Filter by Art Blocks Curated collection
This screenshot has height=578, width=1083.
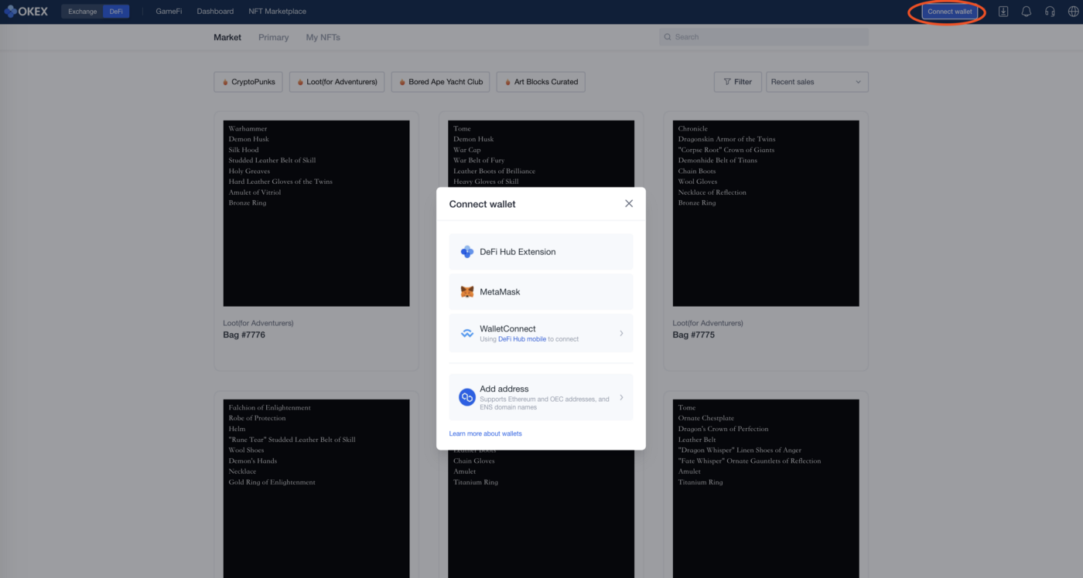541,82
